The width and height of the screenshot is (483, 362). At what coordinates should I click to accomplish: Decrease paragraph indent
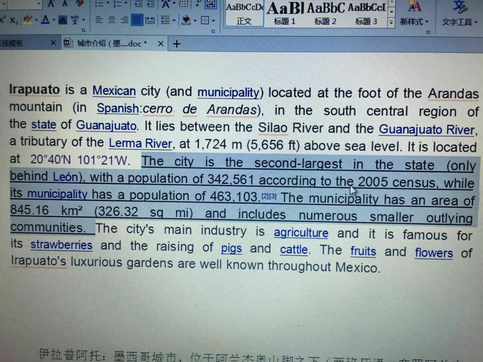pos(138,4)
